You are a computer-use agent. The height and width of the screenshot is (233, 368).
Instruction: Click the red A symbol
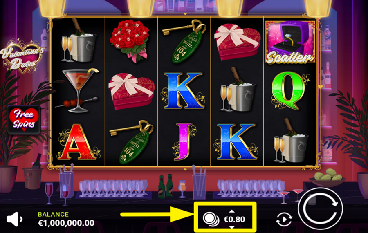tap(78, 142)
